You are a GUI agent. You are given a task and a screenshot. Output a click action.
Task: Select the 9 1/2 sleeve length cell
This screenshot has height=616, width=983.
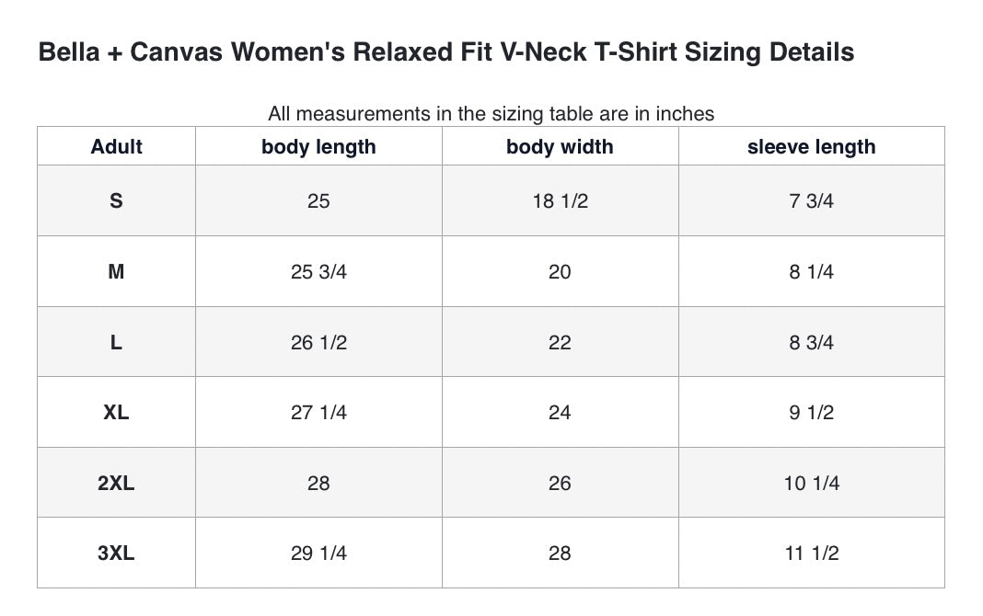pos(811,413)
